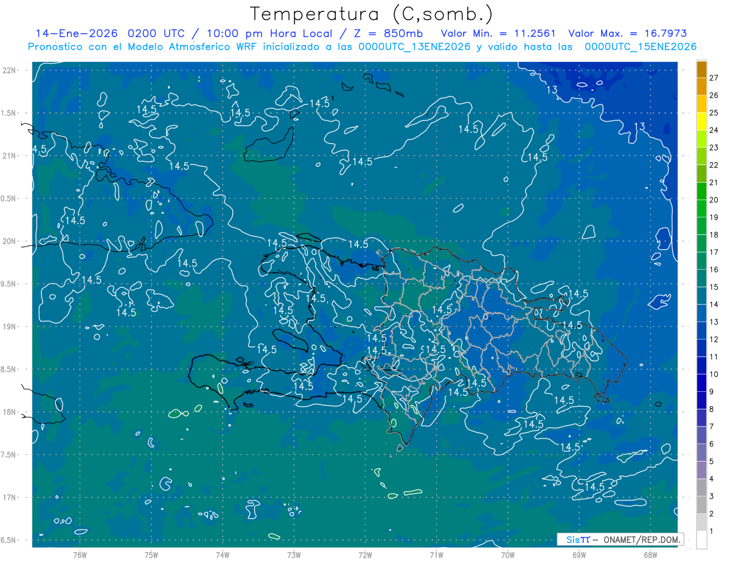Click the title "Temperatura (C,somb.)"

click(372, 14)
